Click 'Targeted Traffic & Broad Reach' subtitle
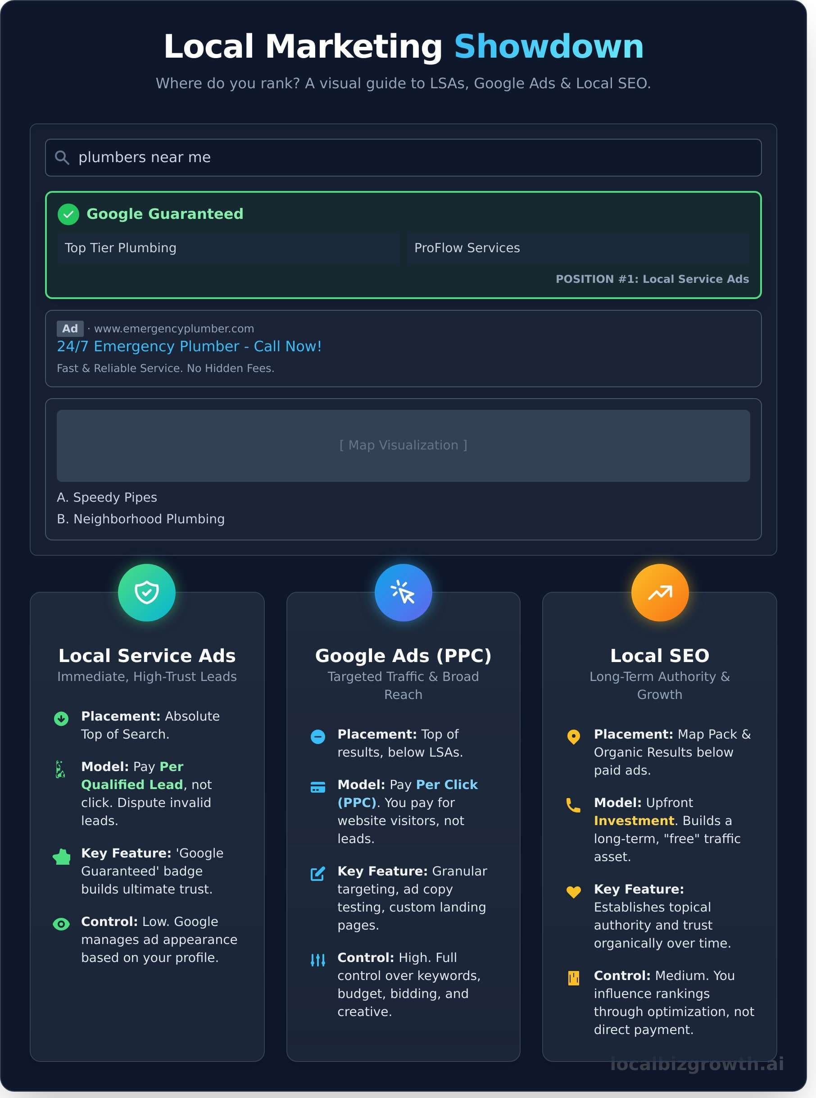Viewport: 816px width, 1098px height. pos(403,685)
